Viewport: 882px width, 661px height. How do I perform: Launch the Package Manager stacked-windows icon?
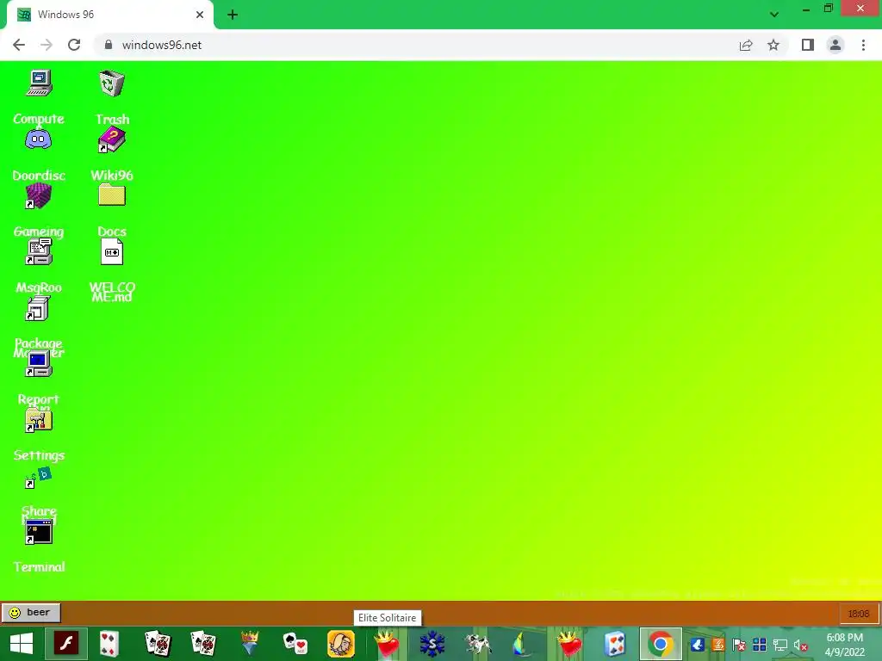tap(38, 307)
